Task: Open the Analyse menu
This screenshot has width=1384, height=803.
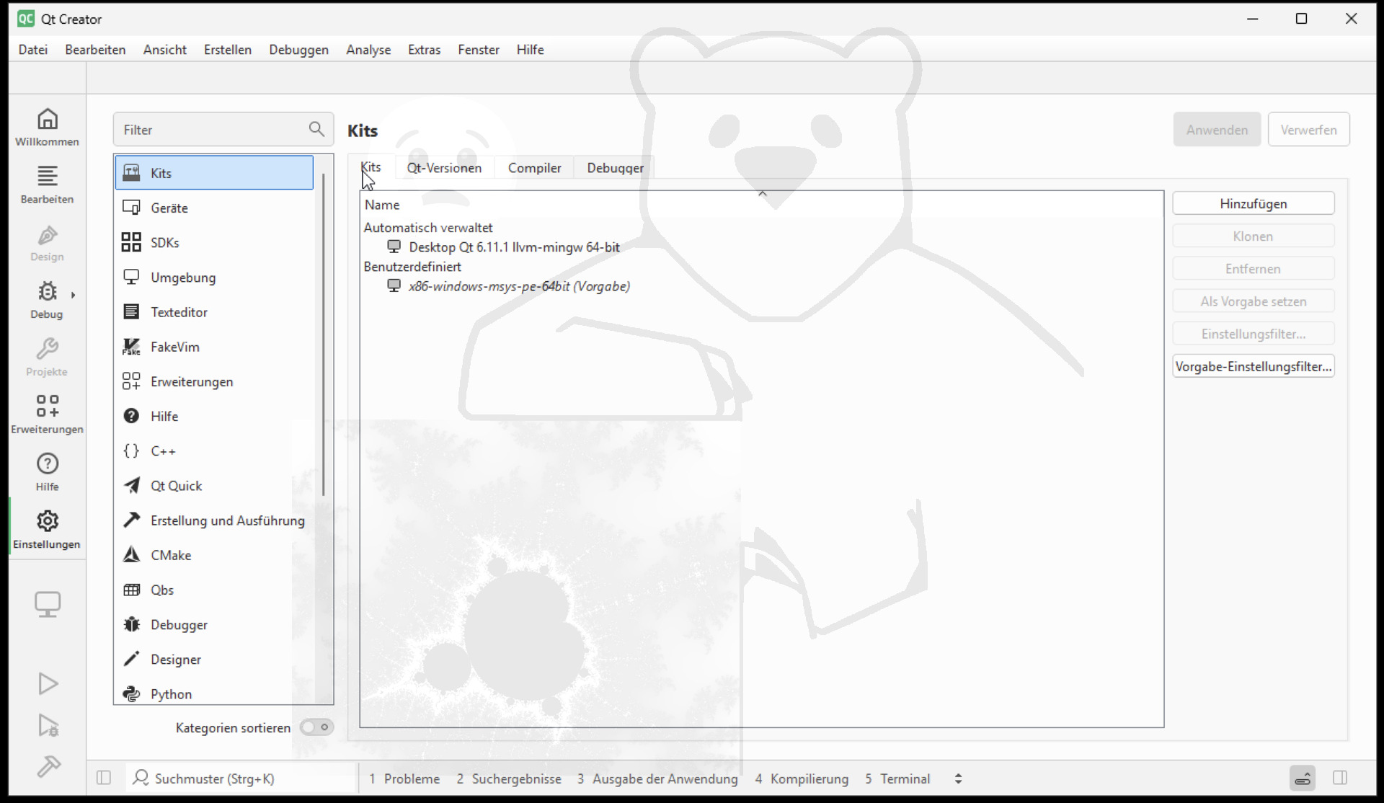Action: coord(368,49)
